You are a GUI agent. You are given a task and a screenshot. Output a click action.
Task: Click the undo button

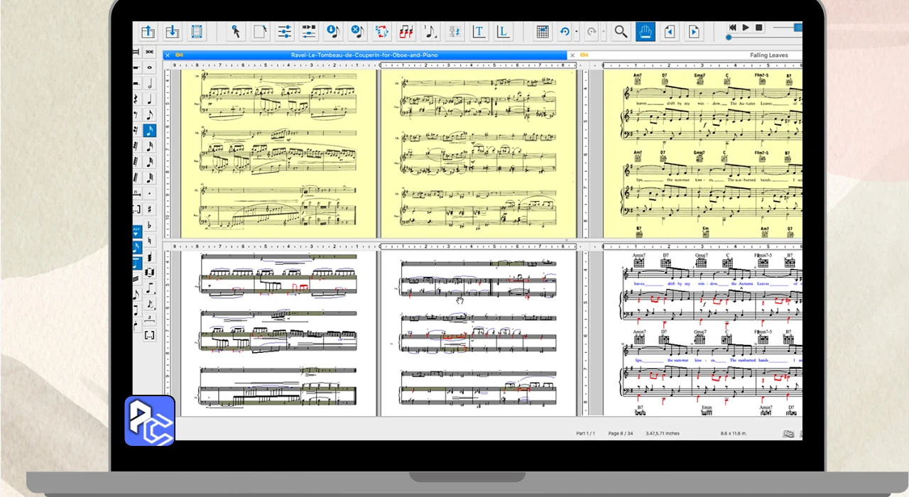[x=565, y=31]
